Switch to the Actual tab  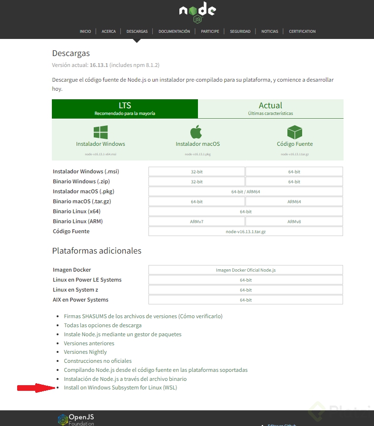271,109
